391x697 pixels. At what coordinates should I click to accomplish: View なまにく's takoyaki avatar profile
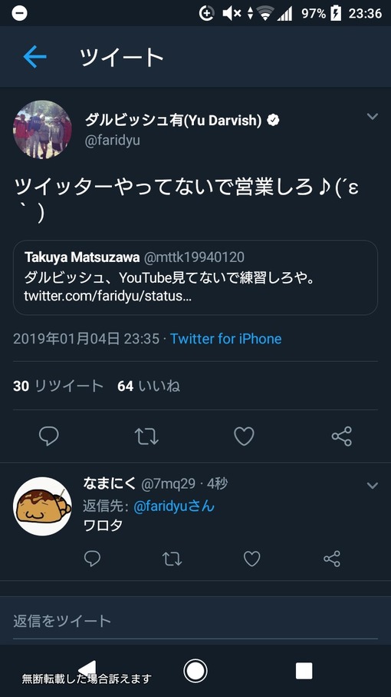coord(42,506)
